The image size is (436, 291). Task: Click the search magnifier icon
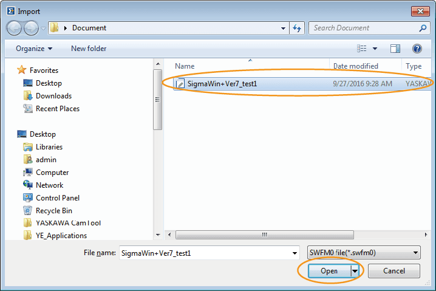click(x=423, y=28)
